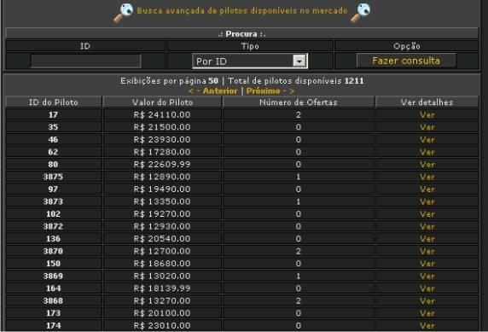This screenshot has width=488, height=332.
Task: Click the left magnifying glass icon
Action: pos(123,13)
